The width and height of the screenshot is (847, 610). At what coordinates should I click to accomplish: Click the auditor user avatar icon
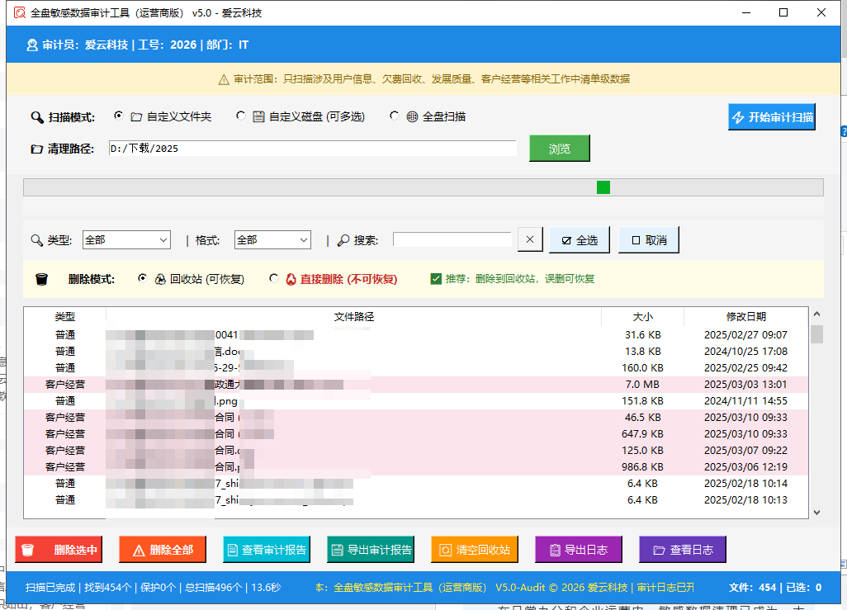pyautogui.click(x=32, y=45)
